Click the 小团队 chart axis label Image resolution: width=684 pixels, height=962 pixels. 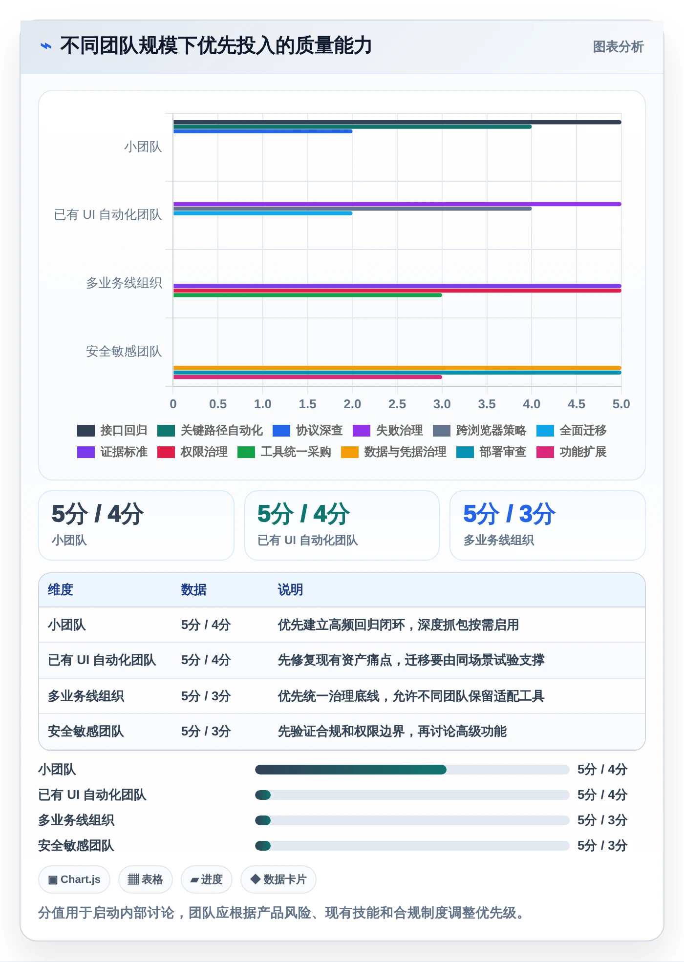[143, 147]
